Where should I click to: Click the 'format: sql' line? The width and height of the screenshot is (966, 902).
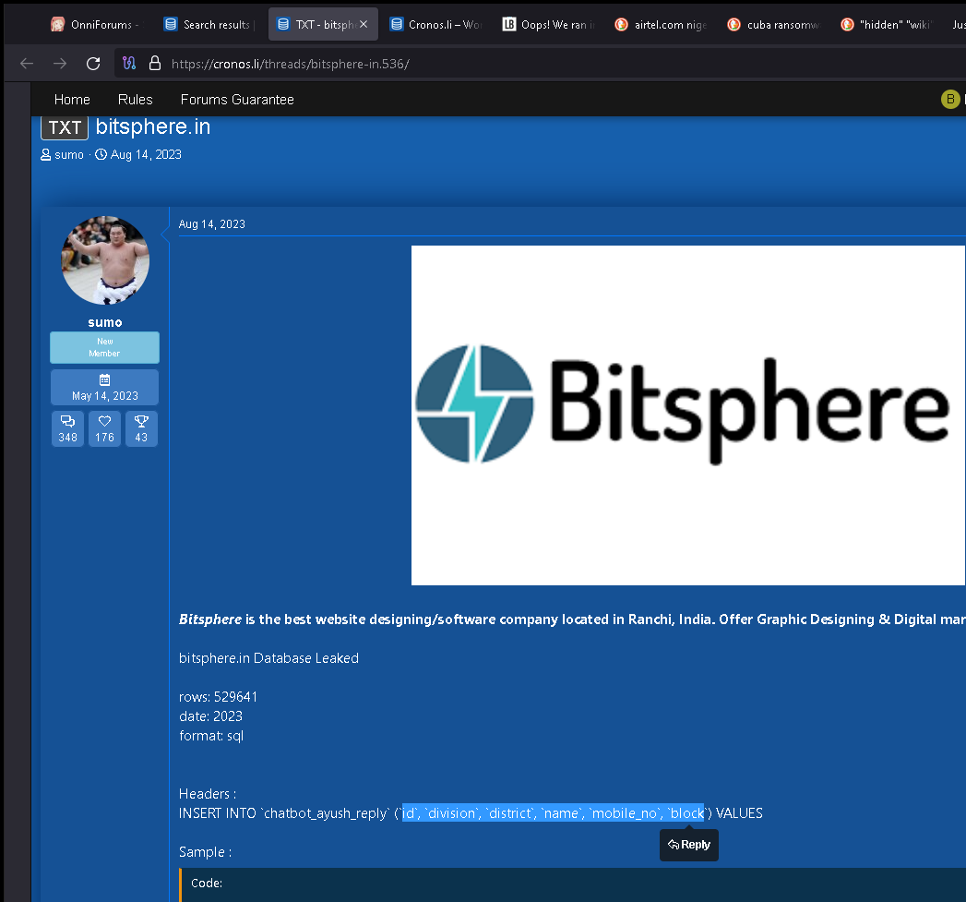coord(211,736)
